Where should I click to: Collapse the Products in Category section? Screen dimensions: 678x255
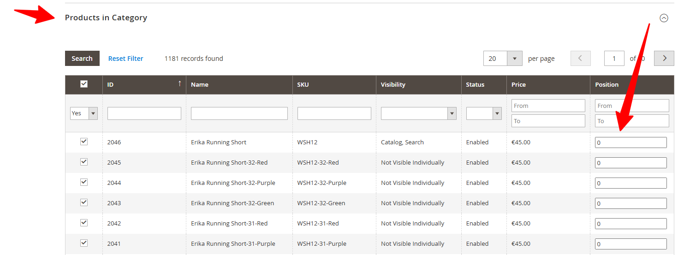(664, 18)
